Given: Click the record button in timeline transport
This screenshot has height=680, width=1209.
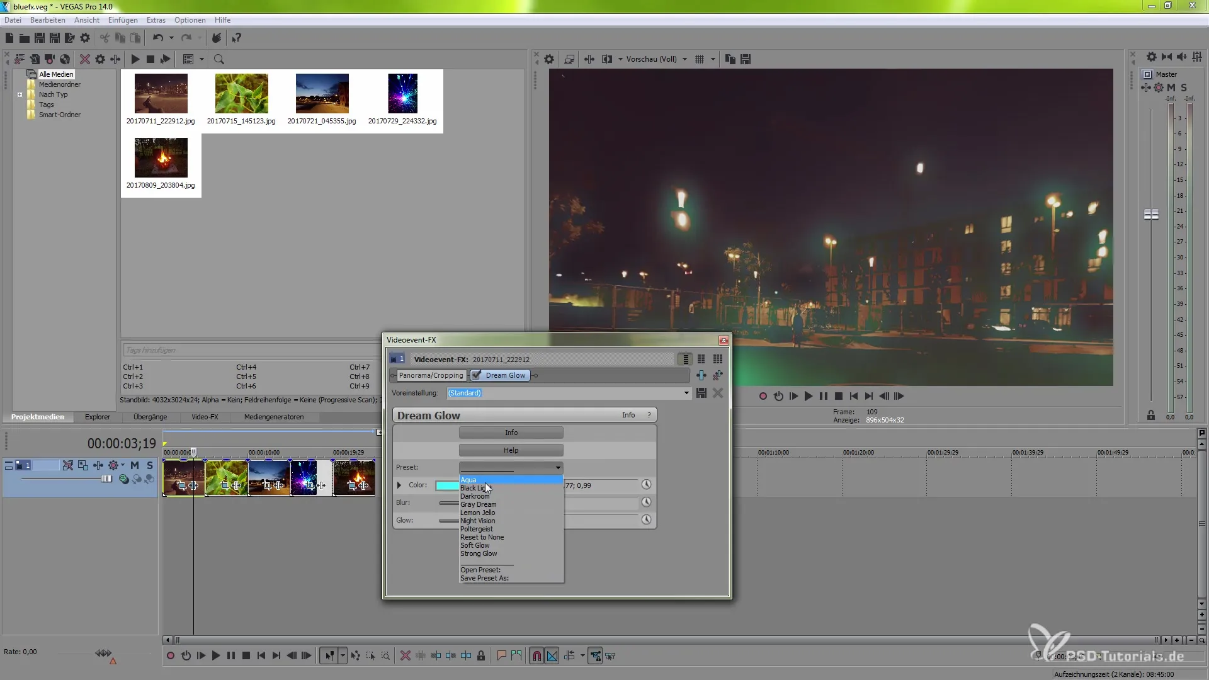Looking at the screenshot, I should 171,656.
